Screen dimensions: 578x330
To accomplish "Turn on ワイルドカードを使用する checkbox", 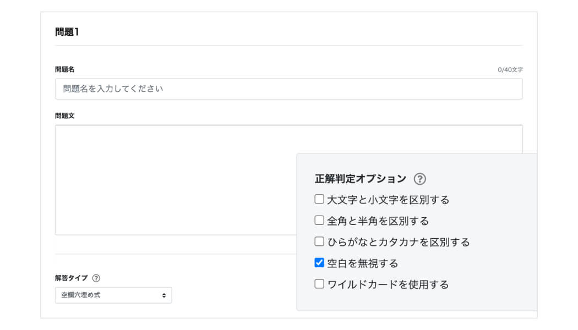I will [x=319, y=284].
